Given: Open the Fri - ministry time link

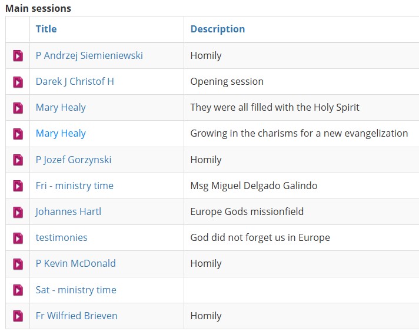Looking at the screenshot, I should (75, 186).
